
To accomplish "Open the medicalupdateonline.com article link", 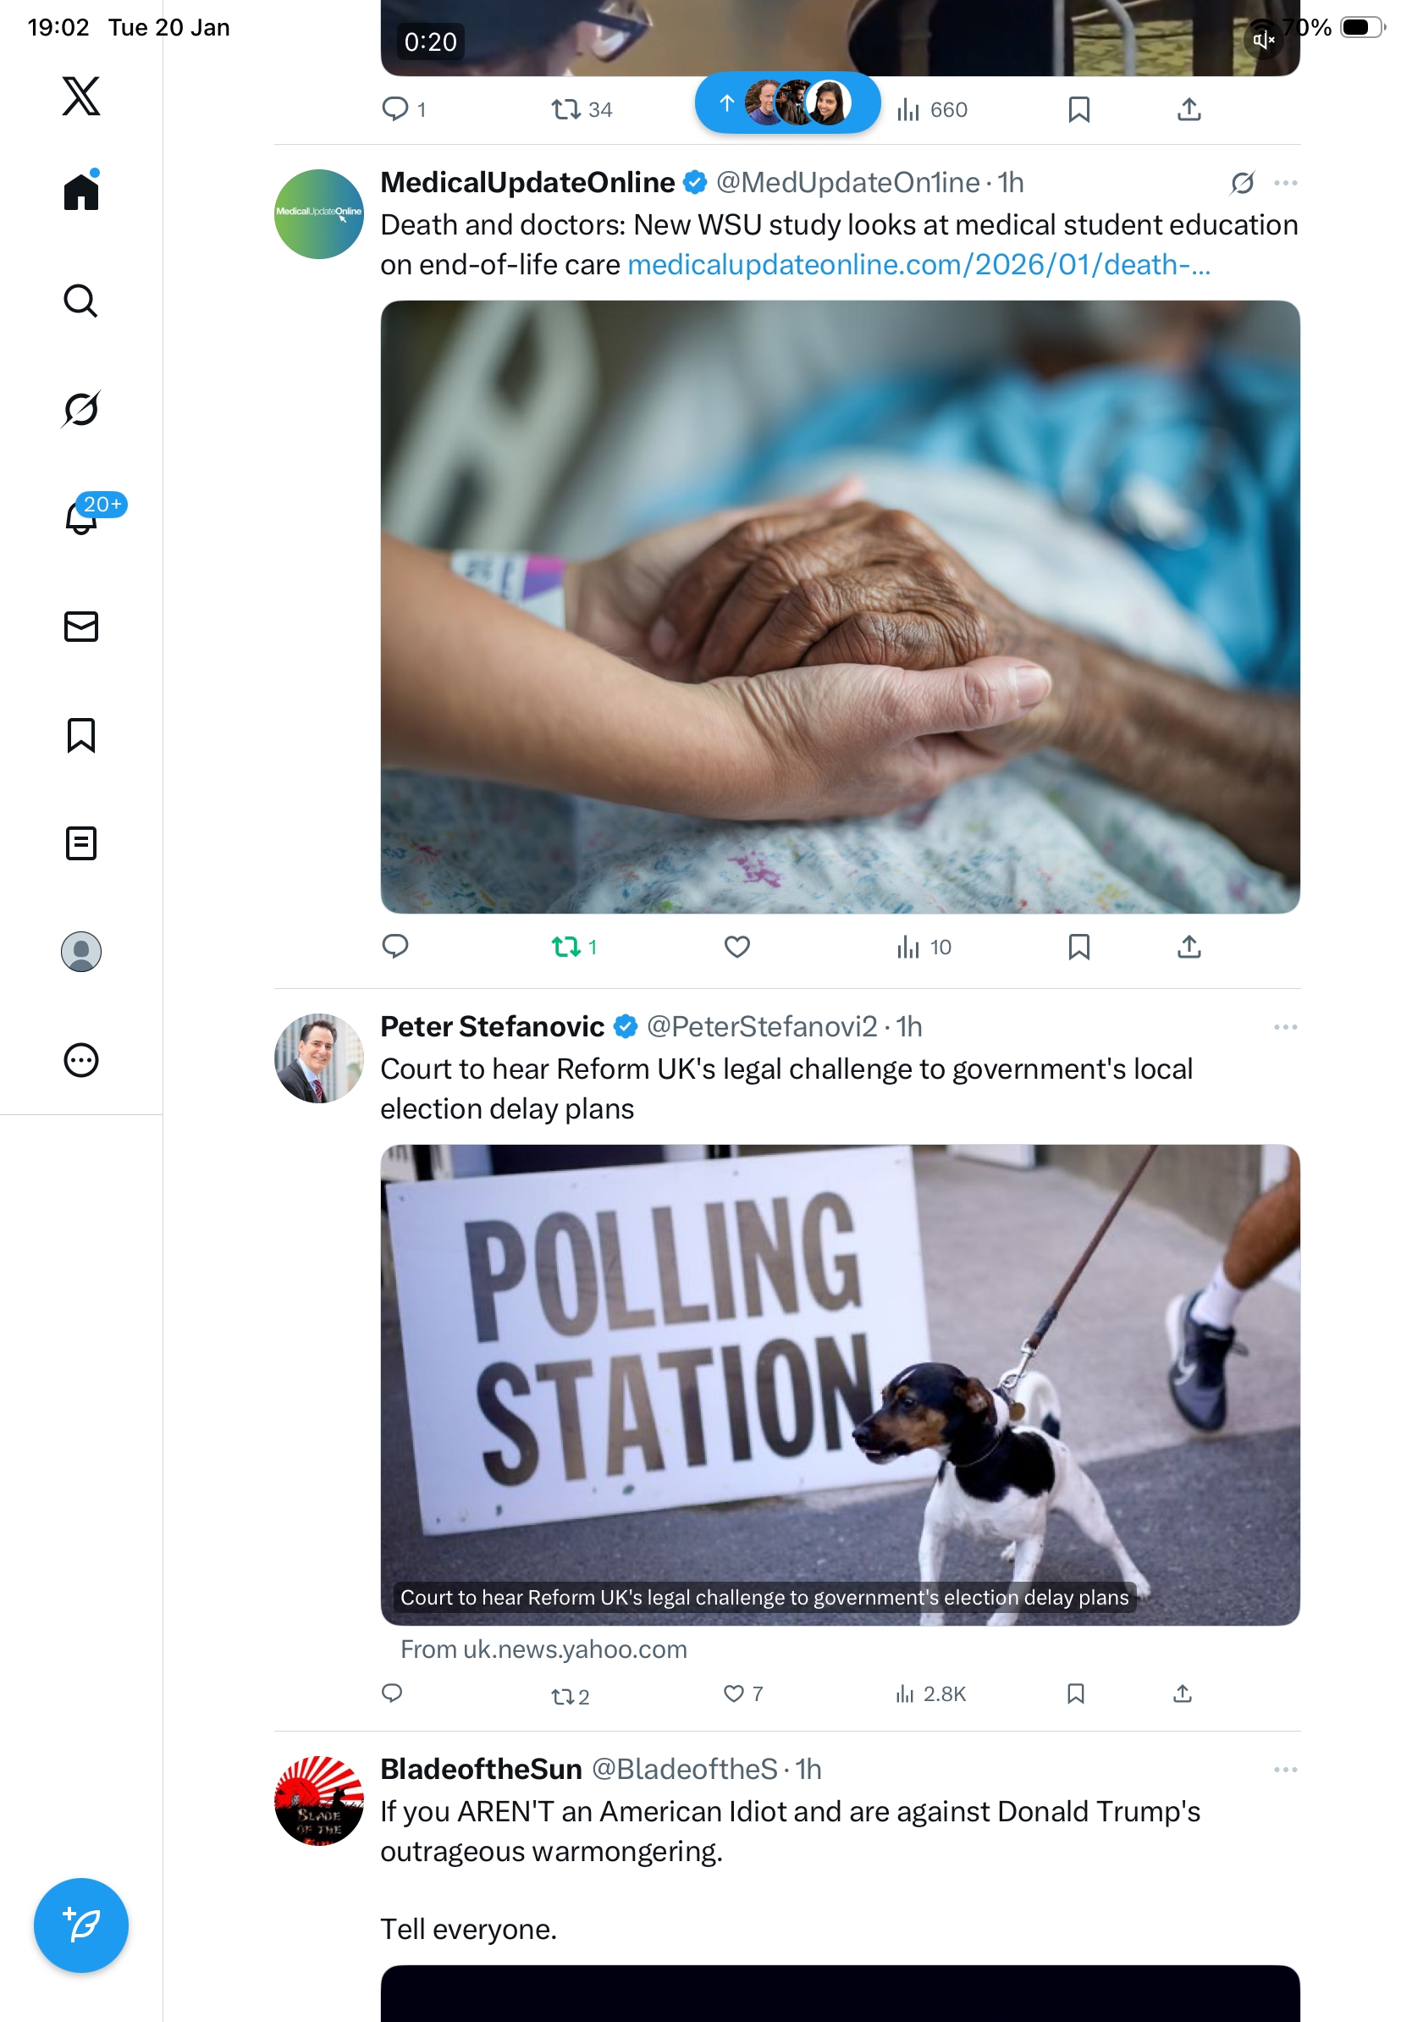I will tap(918, 264).
